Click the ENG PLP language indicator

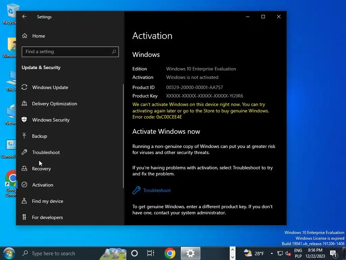tap(298, 253)
